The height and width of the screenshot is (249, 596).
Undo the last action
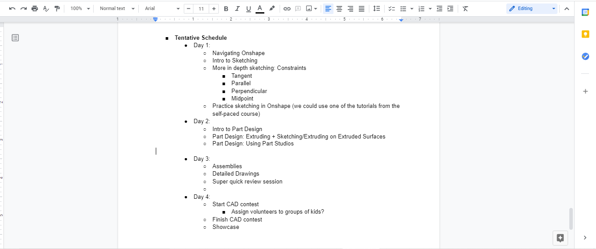coord(12,8)
